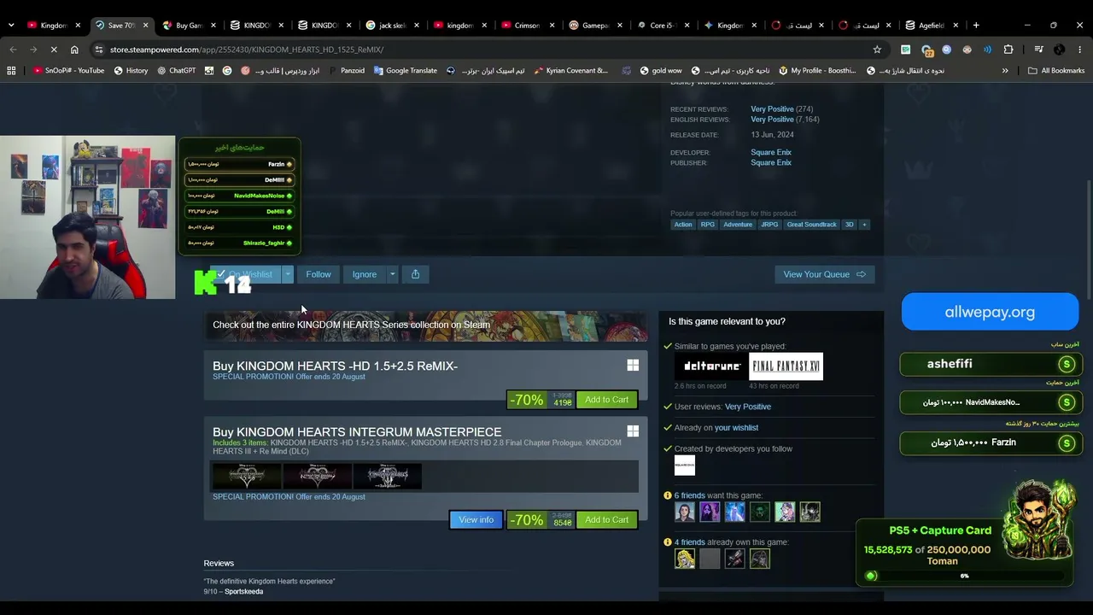Switch to the Buy Game tab

(189, 26)
